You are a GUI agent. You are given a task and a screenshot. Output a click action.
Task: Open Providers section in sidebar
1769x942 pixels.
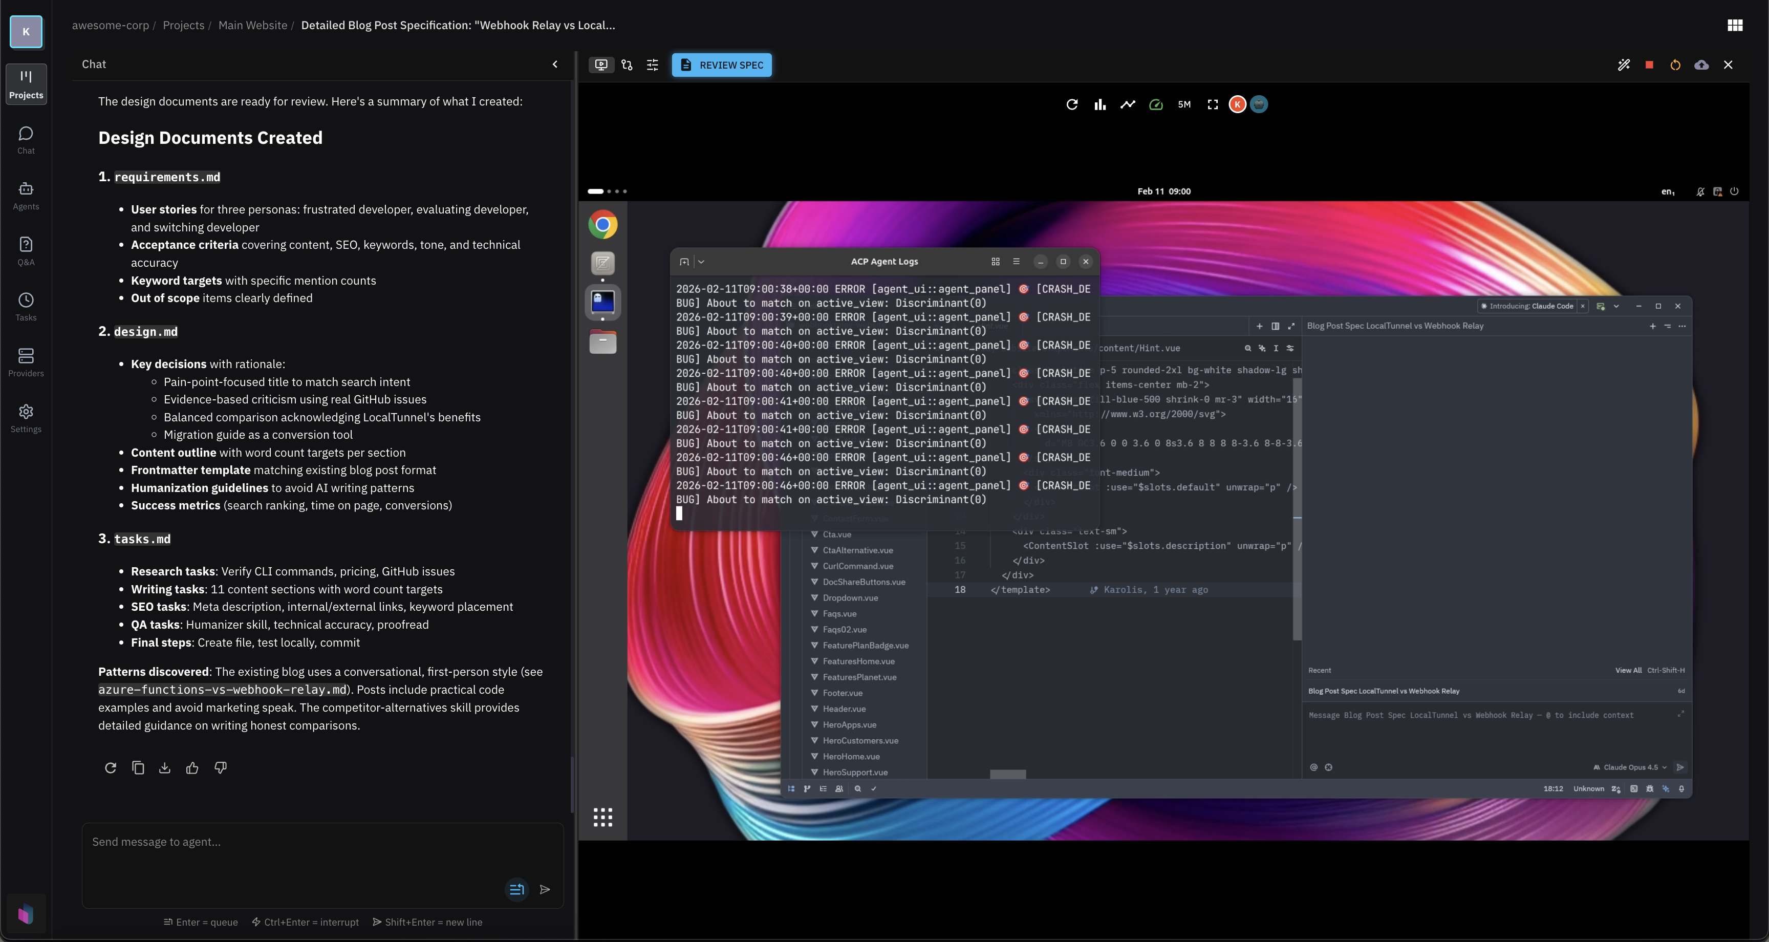(26, 363)
